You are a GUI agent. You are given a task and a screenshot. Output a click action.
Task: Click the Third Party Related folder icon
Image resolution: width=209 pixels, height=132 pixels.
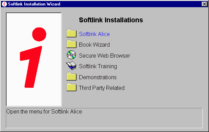[71, 87]
